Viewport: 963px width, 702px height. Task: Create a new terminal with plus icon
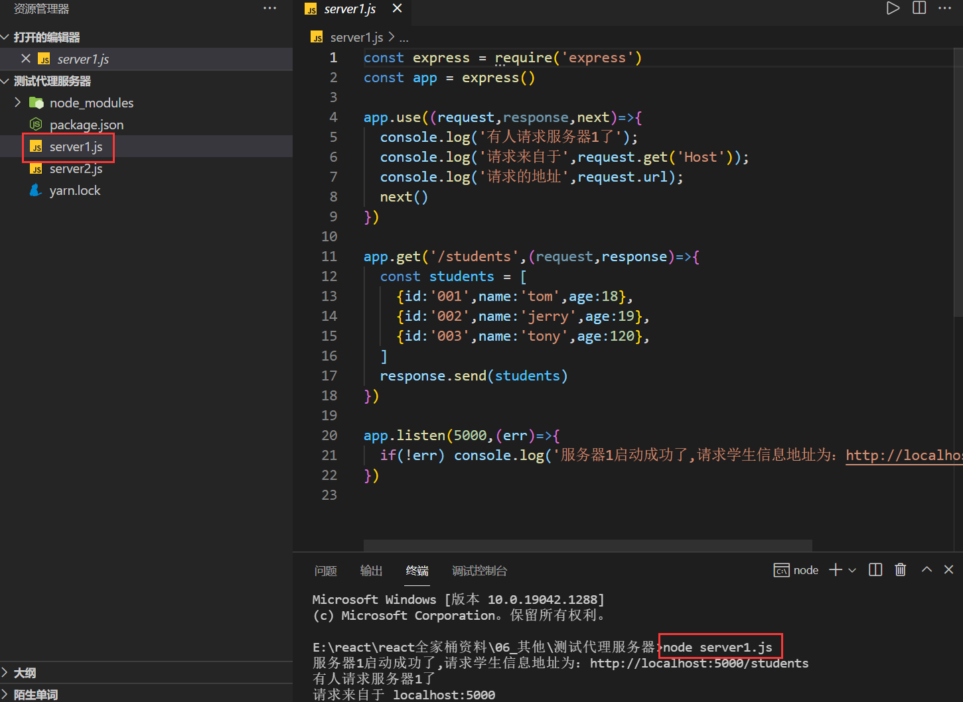836,570
